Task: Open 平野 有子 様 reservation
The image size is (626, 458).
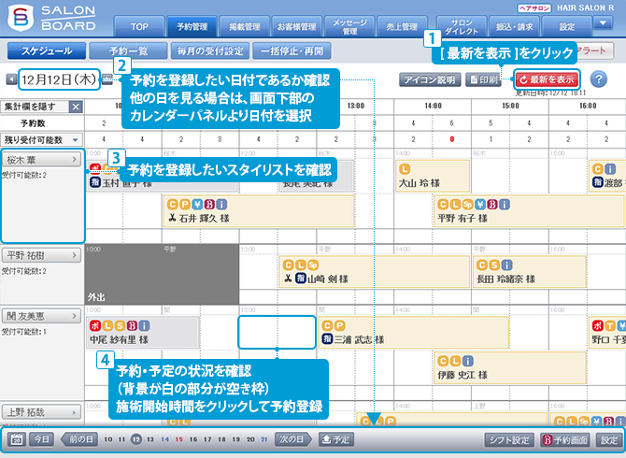Action: click(x=529, y=211)
